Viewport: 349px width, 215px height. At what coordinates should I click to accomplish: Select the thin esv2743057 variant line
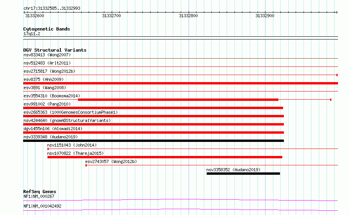212,165
